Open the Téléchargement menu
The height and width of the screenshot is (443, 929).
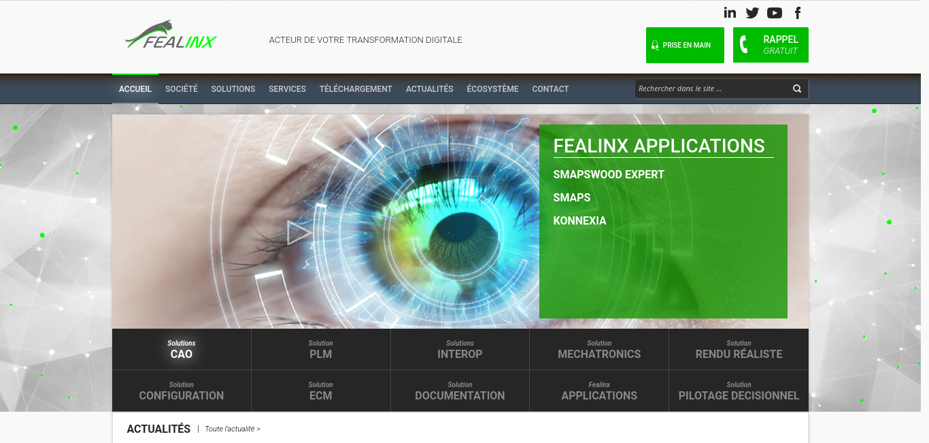pyautogui.click(x=356, y=89)
